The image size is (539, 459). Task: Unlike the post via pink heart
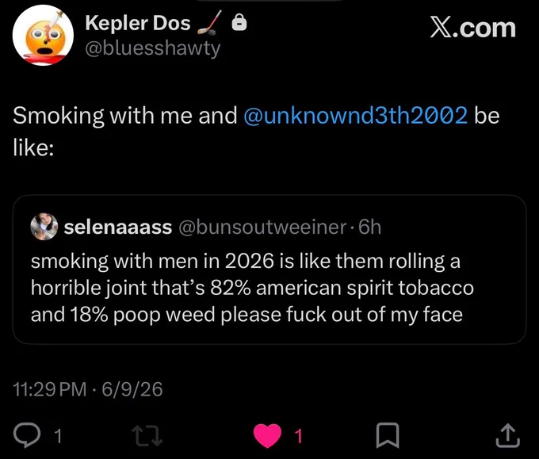tap(268, 436)
